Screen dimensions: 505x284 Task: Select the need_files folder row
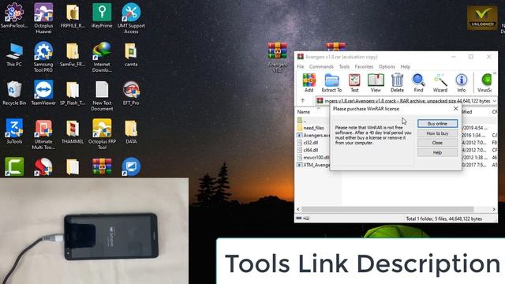(313, 128)
